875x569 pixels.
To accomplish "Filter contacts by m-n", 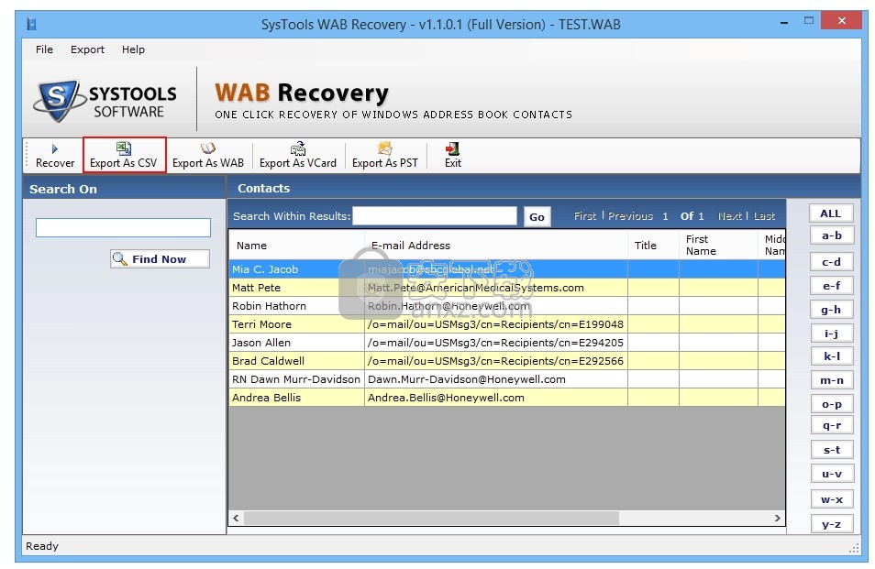I will pyautogui.click(x=832, y=380).
